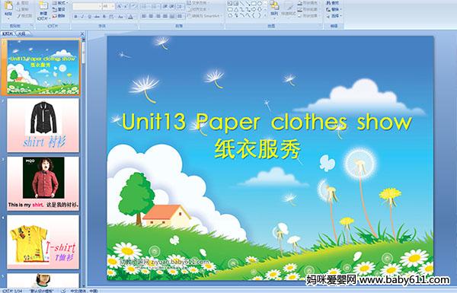
Task: Open the Select (选择) dropdown
Action: [x=334, y=16]
